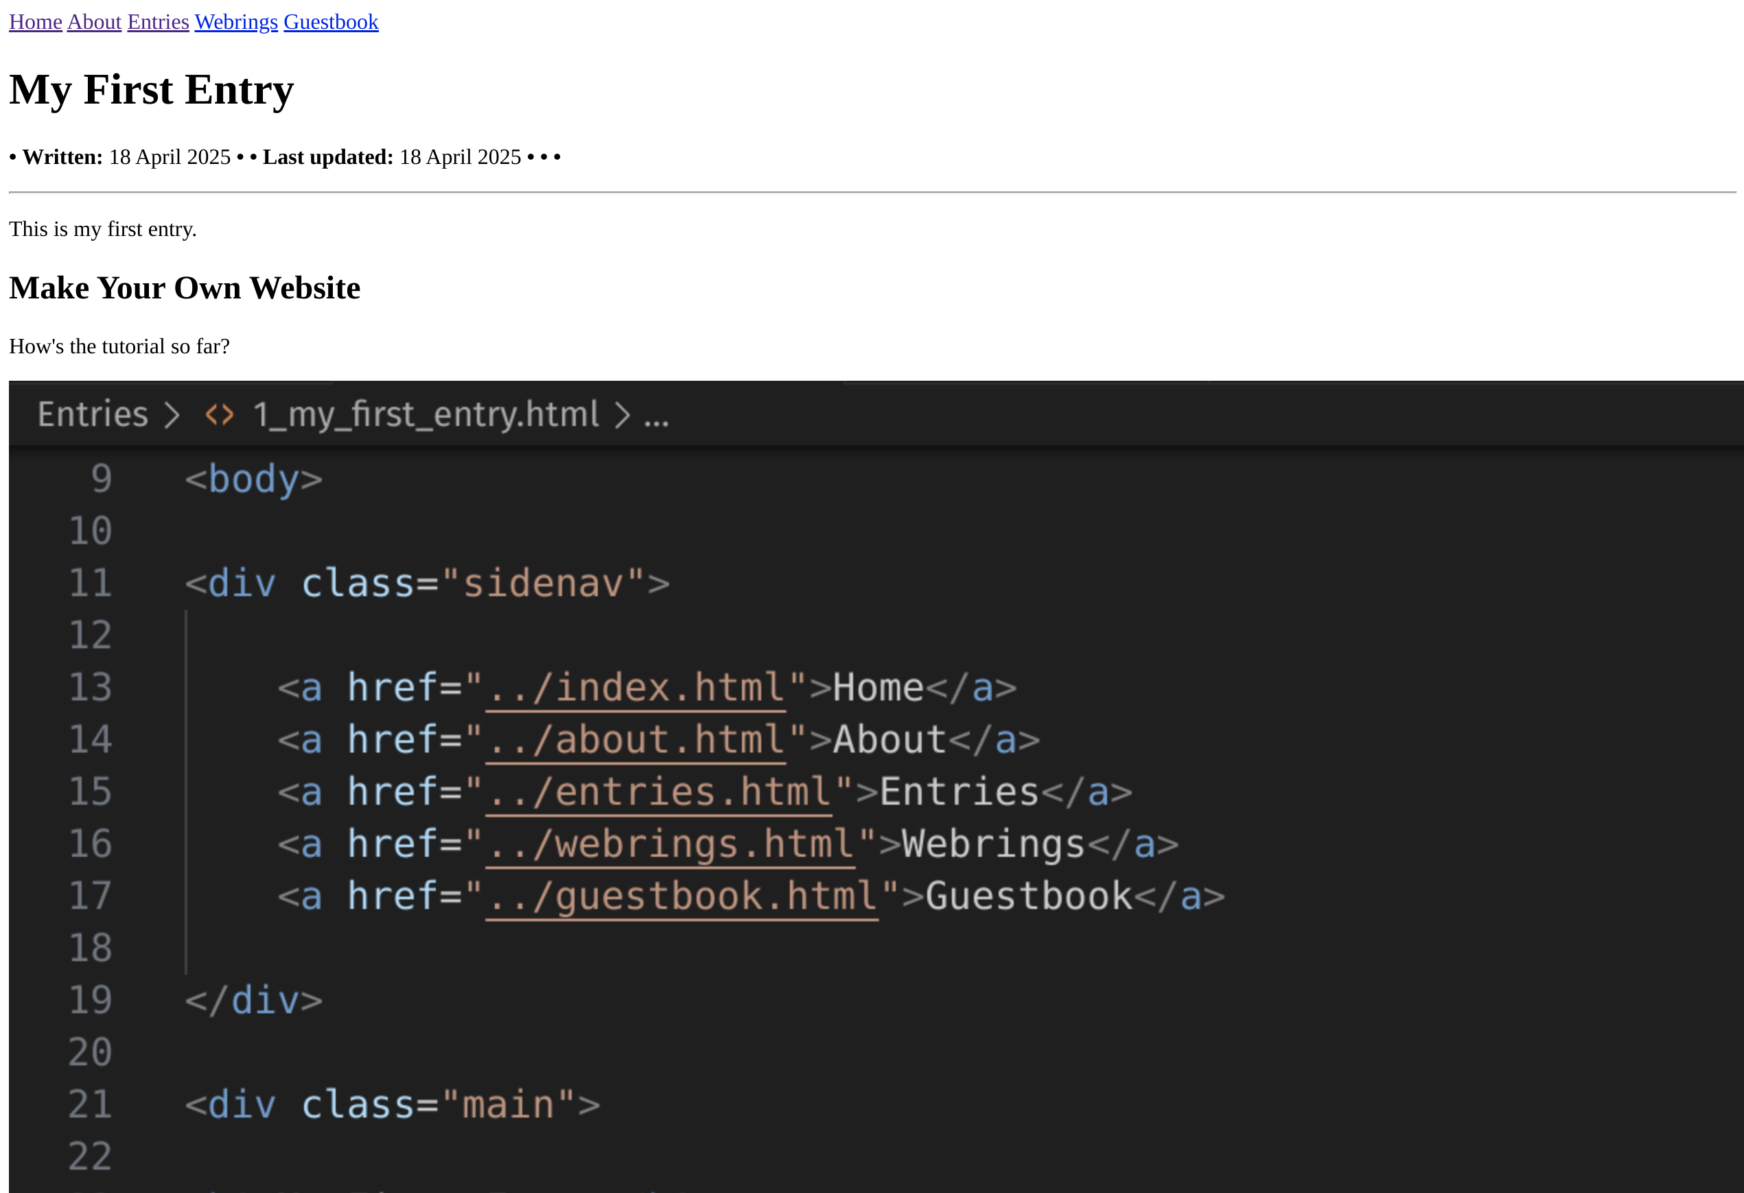Open the Entries link in navigation
The height and width of the screenshot is (1193, 1744).
(158, 22)
